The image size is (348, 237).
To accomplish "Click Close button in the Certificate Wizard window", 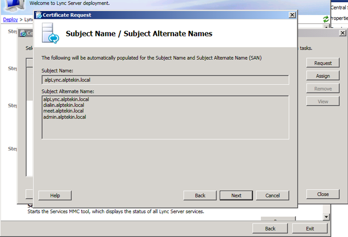I will tap(323, 194).
